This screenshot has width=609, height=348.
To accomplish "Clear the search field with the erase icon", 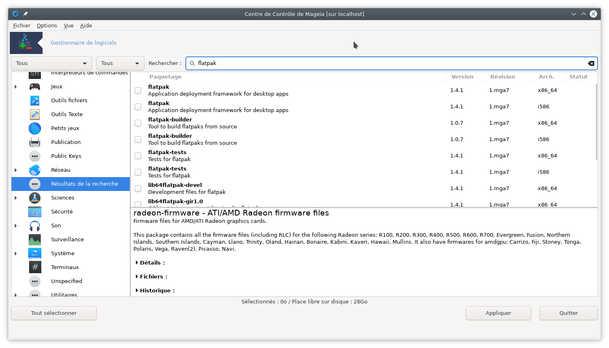I will tap(591, 63).
